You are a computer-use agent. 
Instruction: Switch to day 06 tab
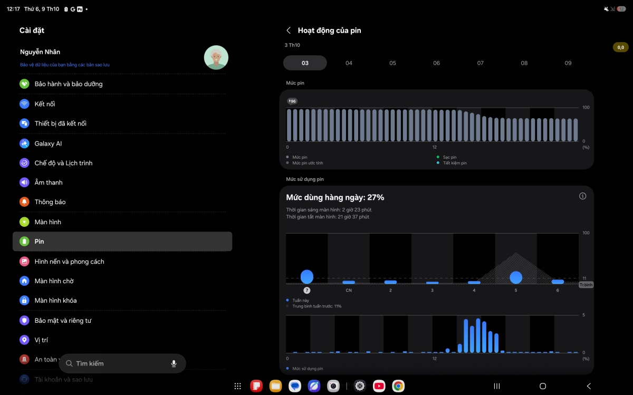point(436,63)
